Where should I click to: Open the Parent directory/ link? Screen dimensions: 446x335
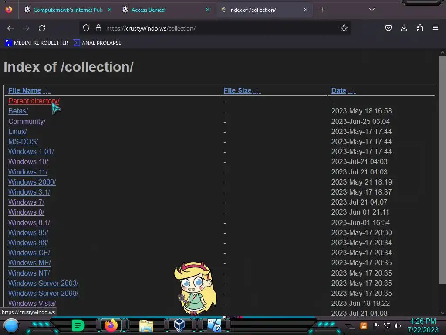34,101
